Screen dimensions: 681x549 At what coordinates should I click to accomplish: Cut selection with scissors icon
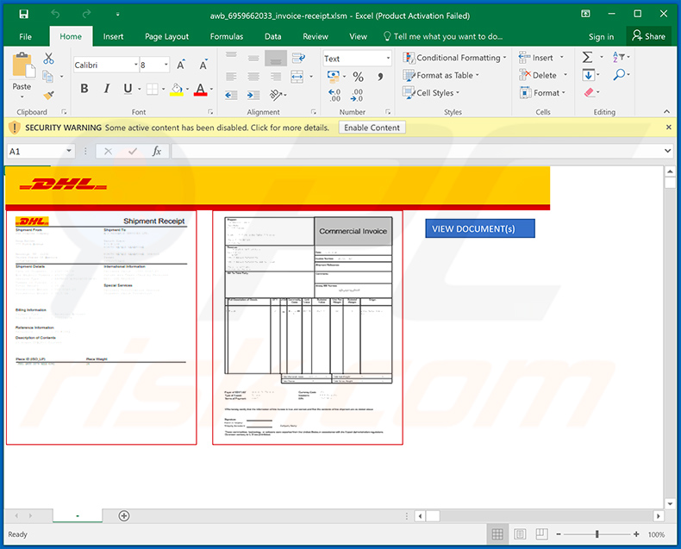[48, 59]
